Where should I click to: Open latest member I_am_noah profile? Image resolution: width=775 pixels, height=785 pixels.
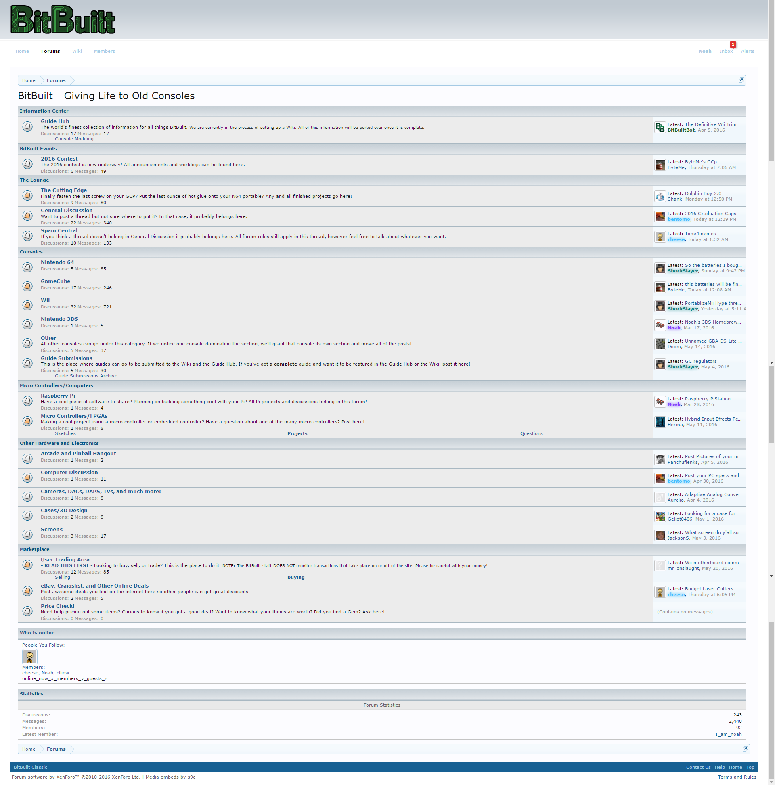728,734
